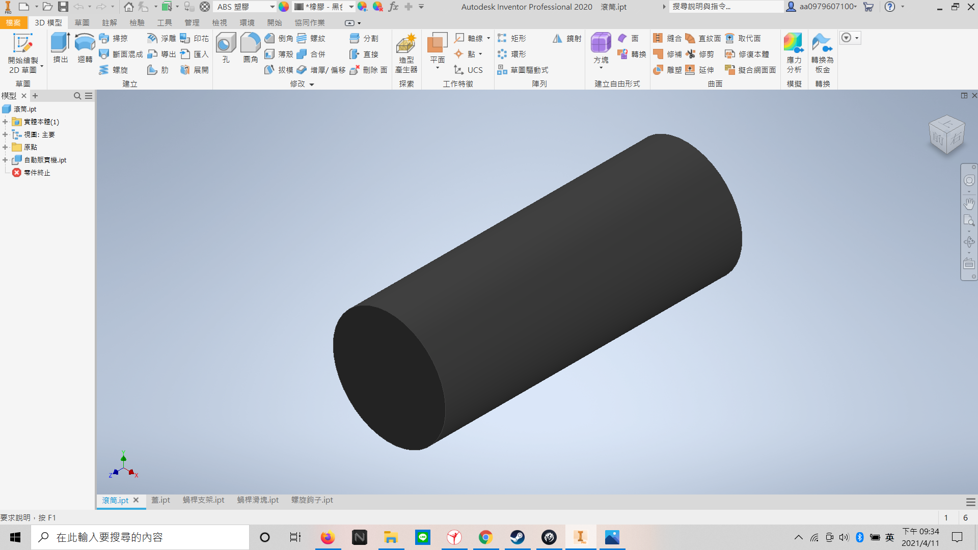
Task: Expand the 修改 panel dropdown arrow
Action: [x=312, y=85]
